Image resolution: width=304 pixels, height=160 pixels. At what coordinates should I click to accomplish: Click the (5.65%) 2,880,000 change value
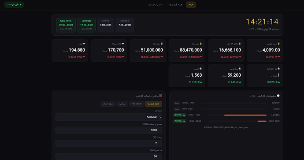(151, 57)
